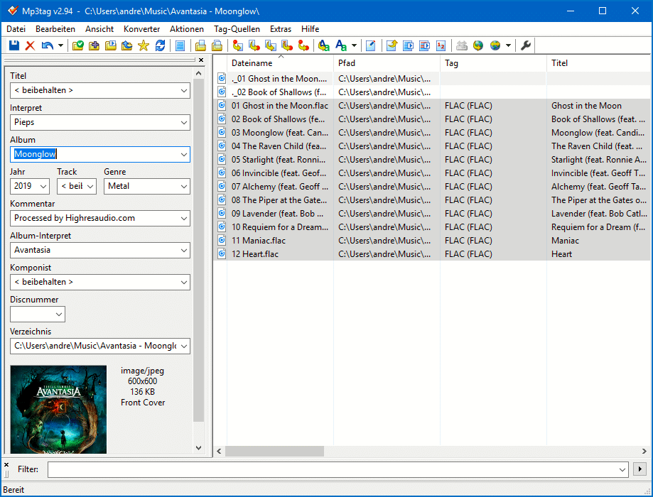Expand the Kommentar dropdown

(x=183, y=218)
